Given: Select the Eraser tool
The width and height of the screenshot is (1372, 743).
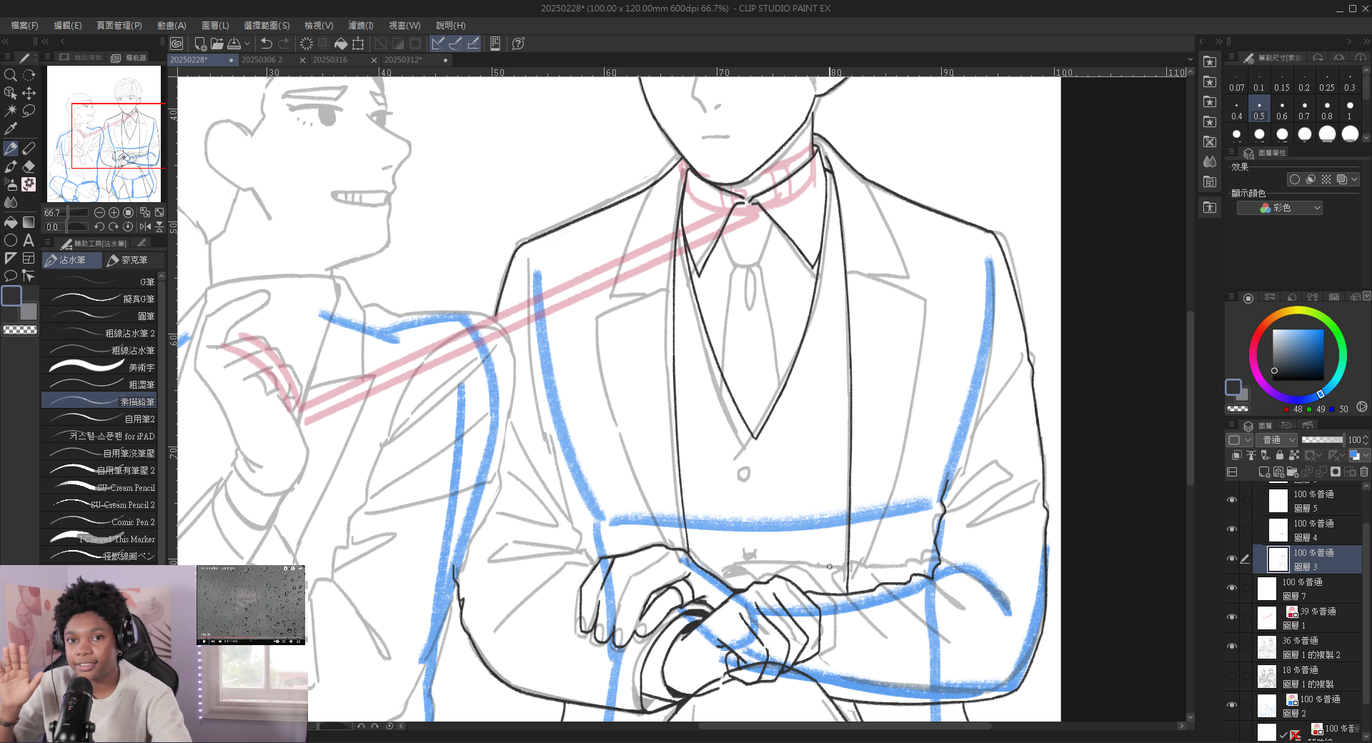Looking at the screenshot, I should tap(29, 166).
